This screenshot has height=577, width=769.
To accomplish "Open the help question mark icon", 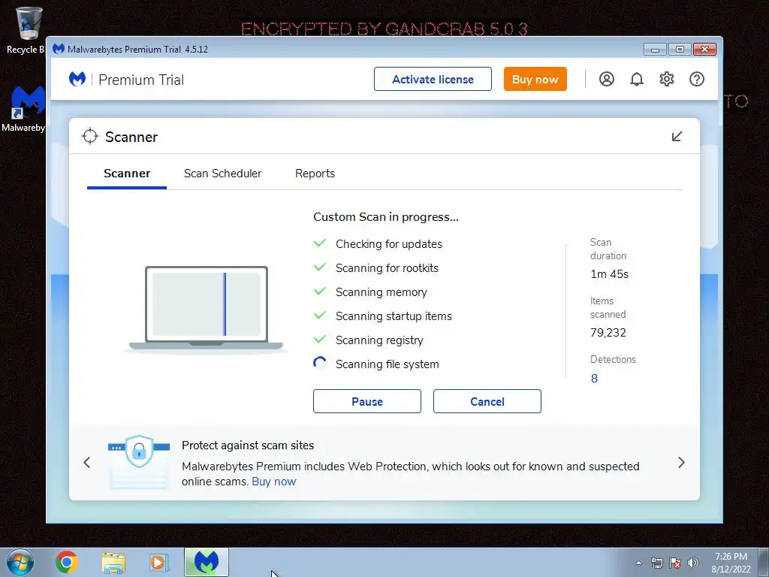I will [696, 79].
